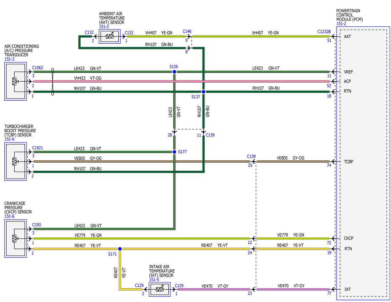Click the C1232B connector label
Viewport: 391px width, 302px height.
point(324,32)
